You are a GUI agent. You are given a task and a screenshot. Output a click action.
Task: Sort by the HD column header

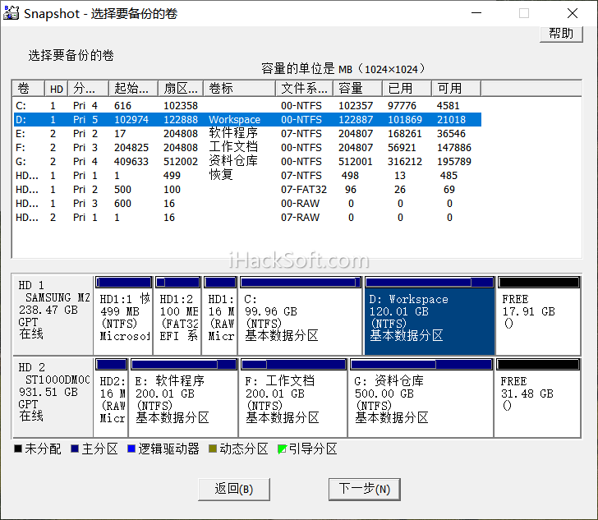57,89
